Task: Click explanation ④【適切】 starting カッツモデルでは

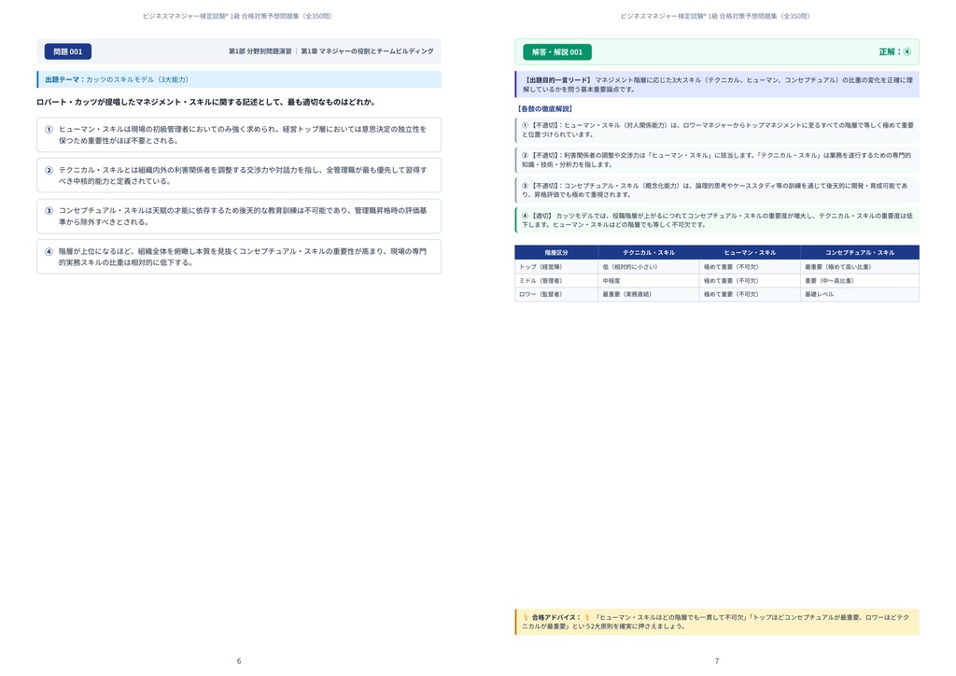Action: 717,220
